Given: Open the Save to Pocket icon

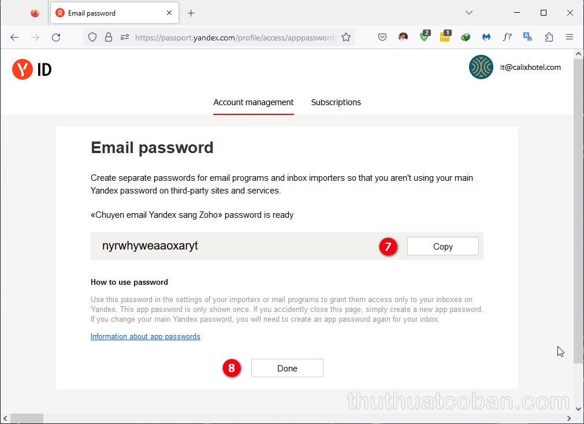Looking at the screenshot, I should [x=382, y=37].
